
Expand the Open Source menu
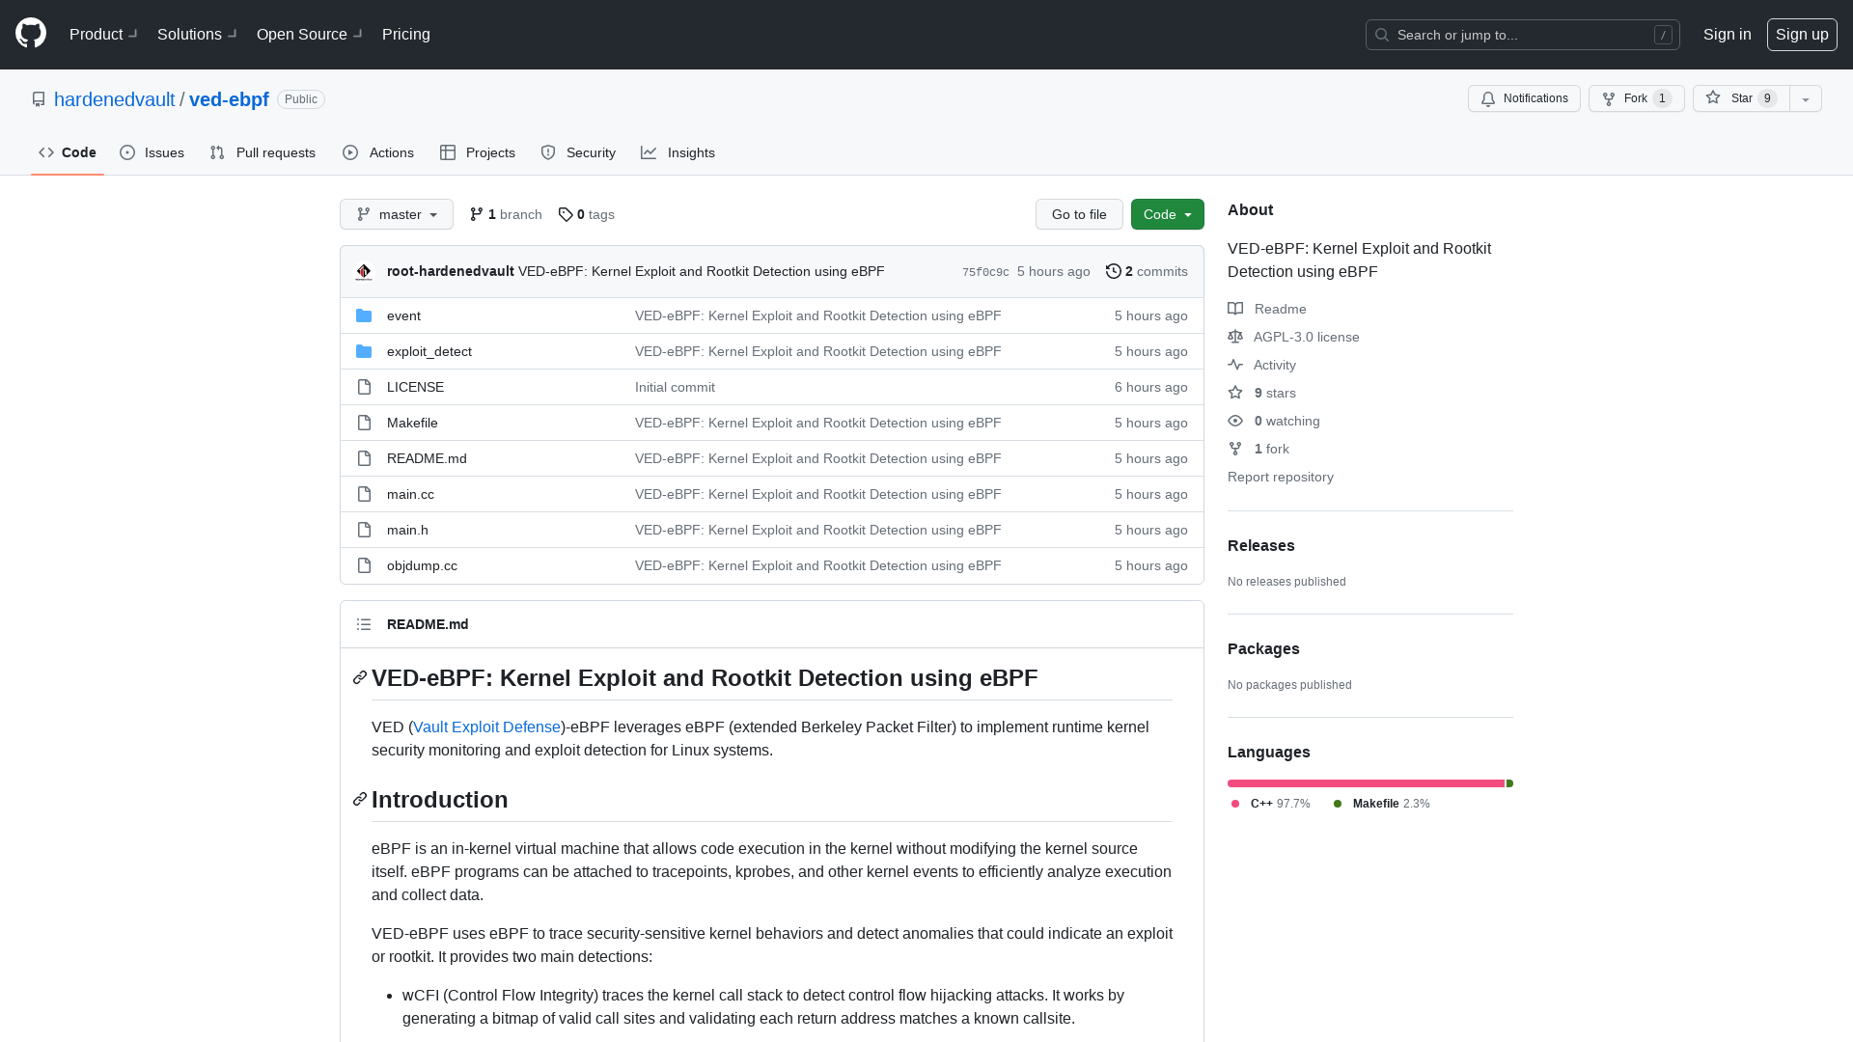pyautogui.click(x=310, y=34)
